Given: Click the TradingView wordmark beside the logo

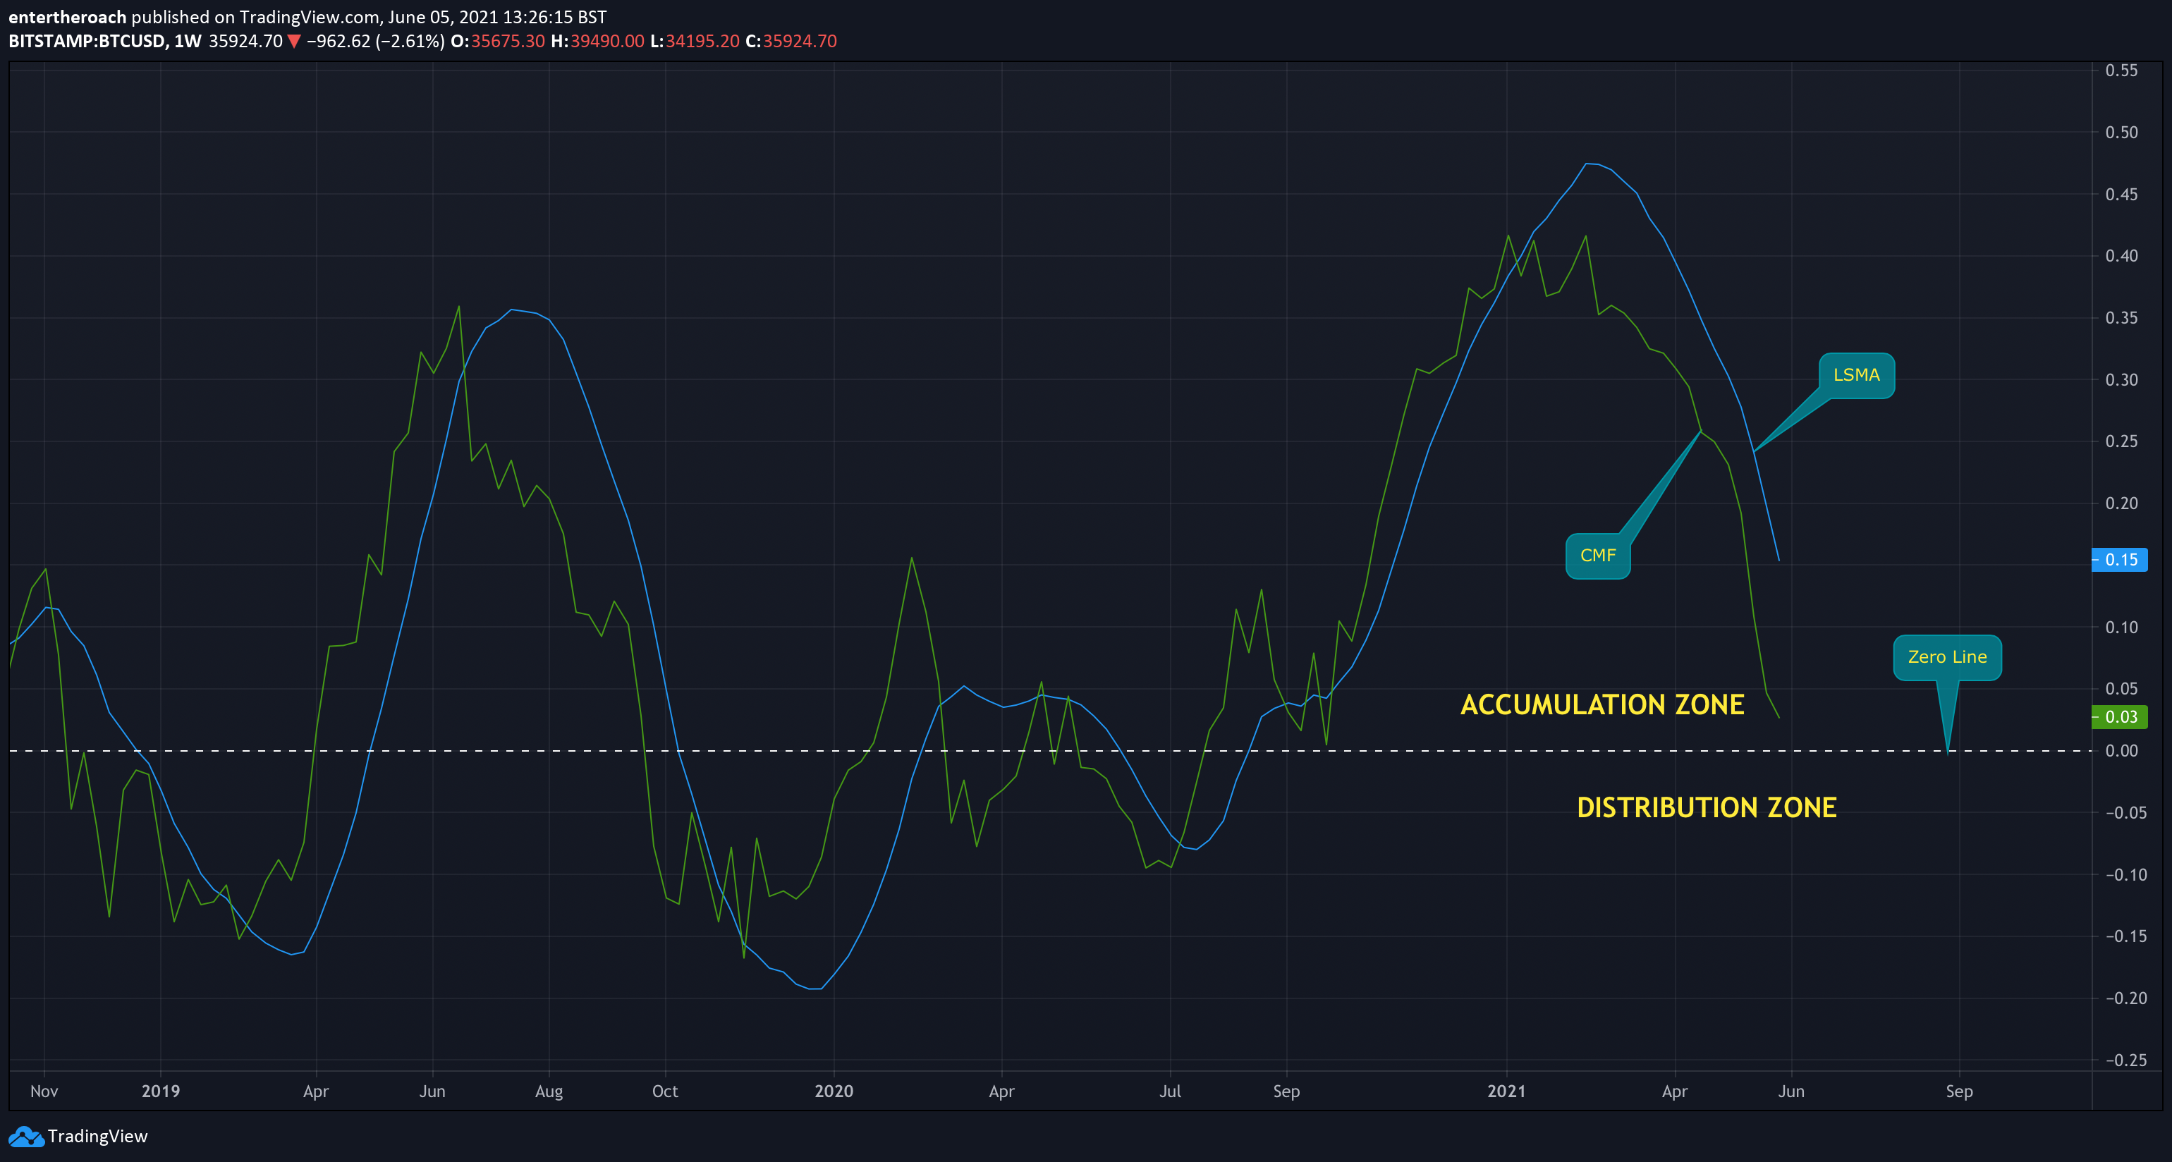Looking at the screenshot, I should click(x=98, y=1136).
